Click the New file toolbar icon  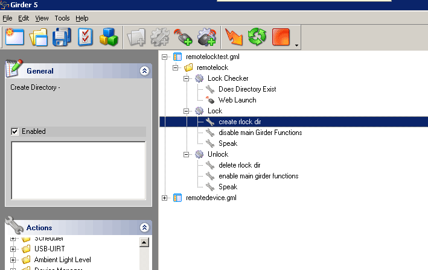(14, 37)
